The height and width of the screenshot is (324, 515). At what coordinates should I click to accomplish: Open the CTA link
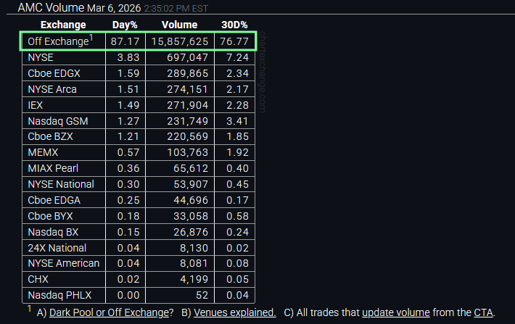tap(483, 312)
